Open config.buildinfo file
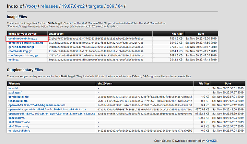The height and width of the screenshot is (144, 247). [x=19, y=97]
